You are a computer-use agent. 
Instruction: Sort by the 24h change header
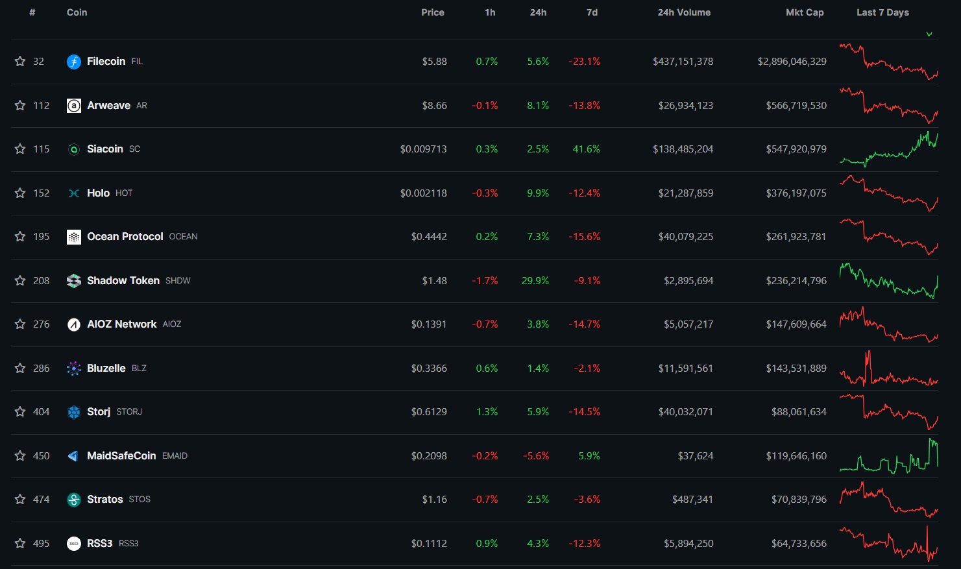(538, 12)
